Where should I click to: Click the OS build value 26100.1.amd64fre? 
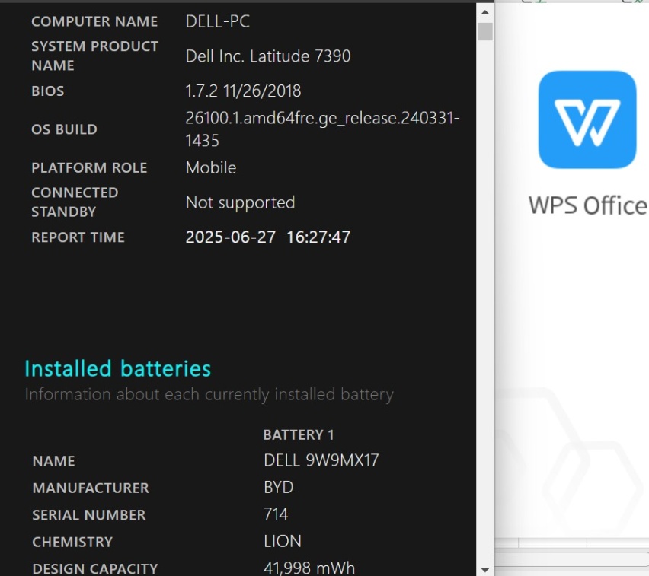click(x=322, y=129)
